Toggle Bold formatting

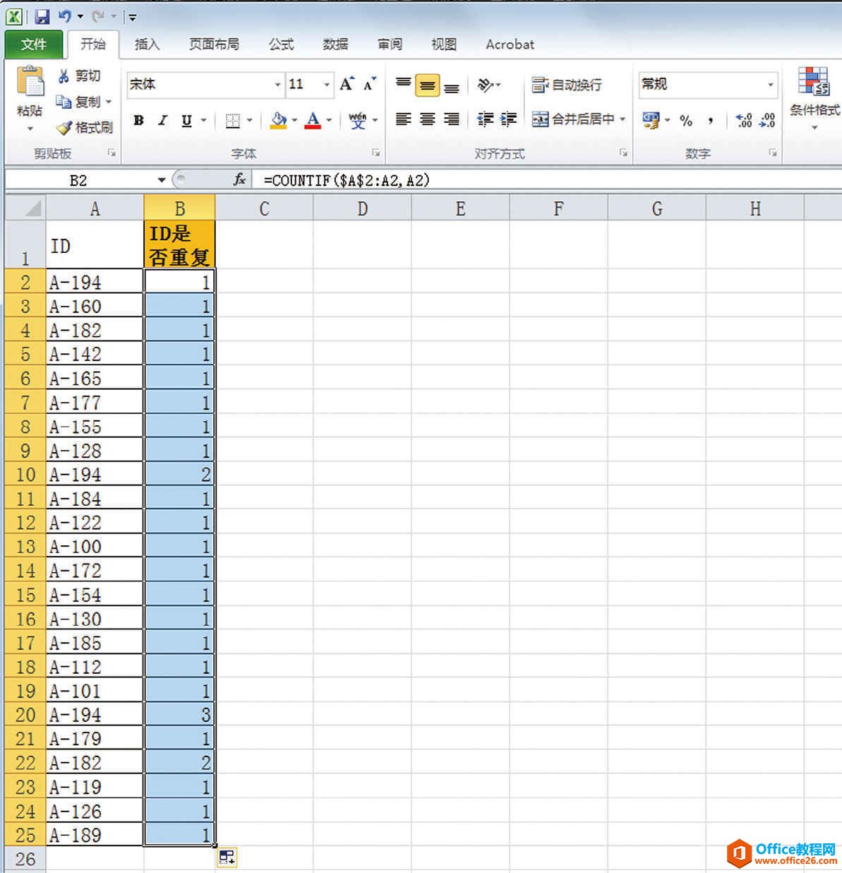pyautogui.click(x=139, y=121)
